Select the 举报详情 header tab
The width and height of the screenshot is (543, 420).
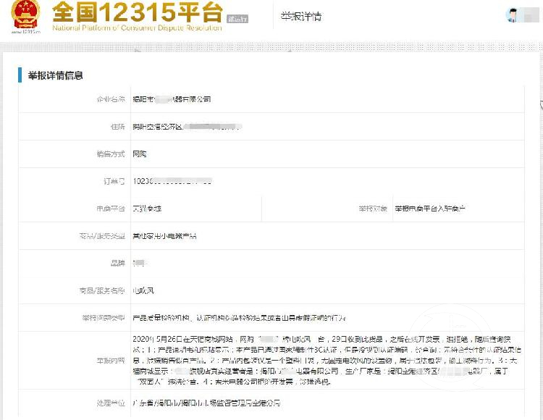pos(302,17)
